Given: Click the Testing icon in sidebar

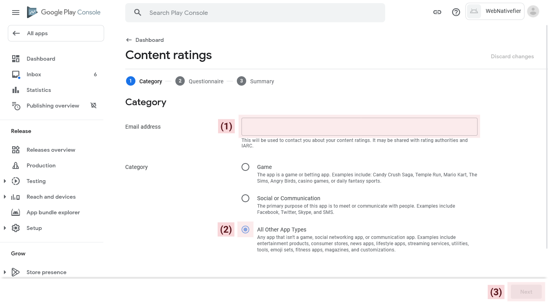Looking at the screenshot, I should coord(16,181).
